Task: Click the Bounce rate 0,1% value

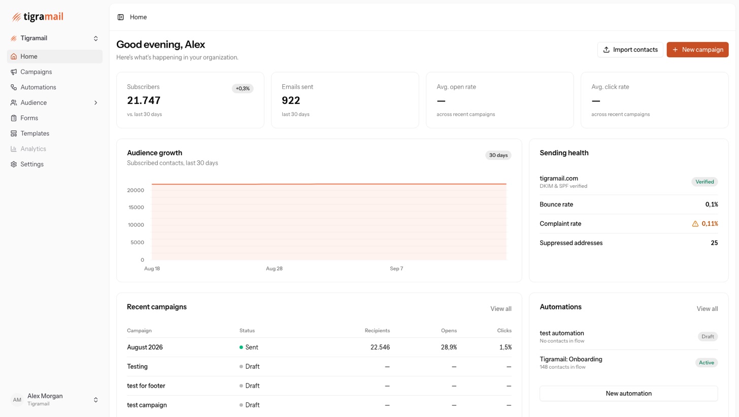Action: tap(712, 204)
